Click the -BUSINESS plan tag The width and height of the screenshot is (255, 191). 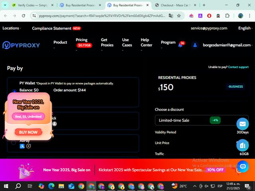point(235,87)
